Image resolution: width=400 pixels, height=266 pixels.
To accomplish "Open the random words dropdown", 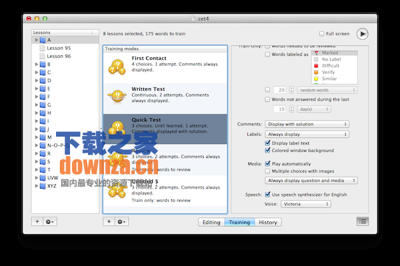I will [327, 90].
